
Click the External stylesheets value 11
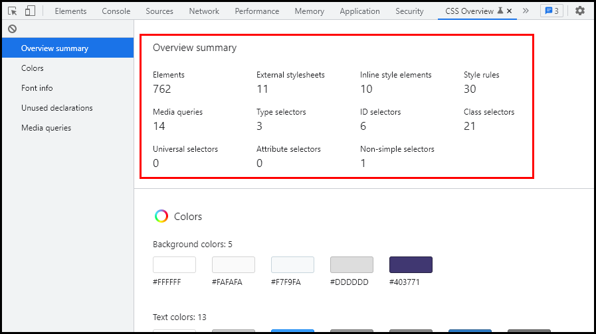pyautogui.click(x=262, y=89)
